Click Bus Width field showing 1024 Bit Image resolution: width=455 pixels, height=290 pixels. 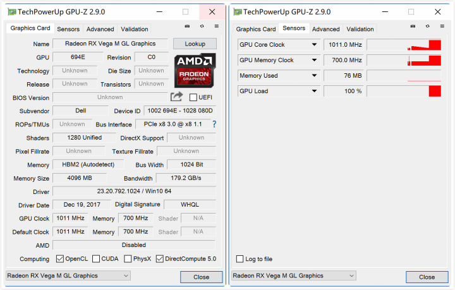tap(192, 164)
